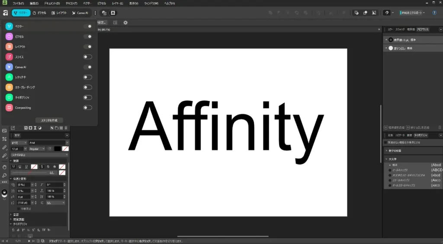Click the trash icon in Appearance panel

coord(440,128)
